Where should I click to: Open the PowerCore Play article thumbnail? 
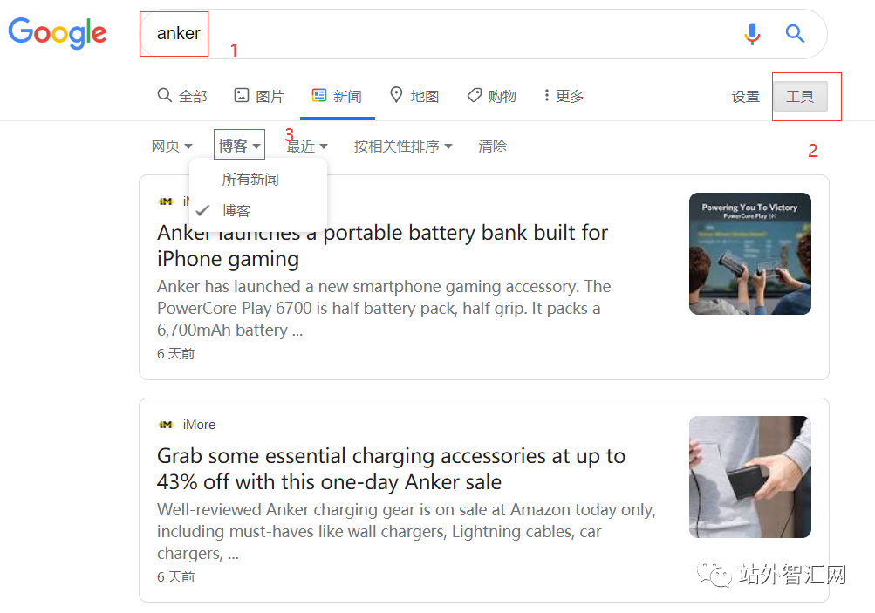750,254
